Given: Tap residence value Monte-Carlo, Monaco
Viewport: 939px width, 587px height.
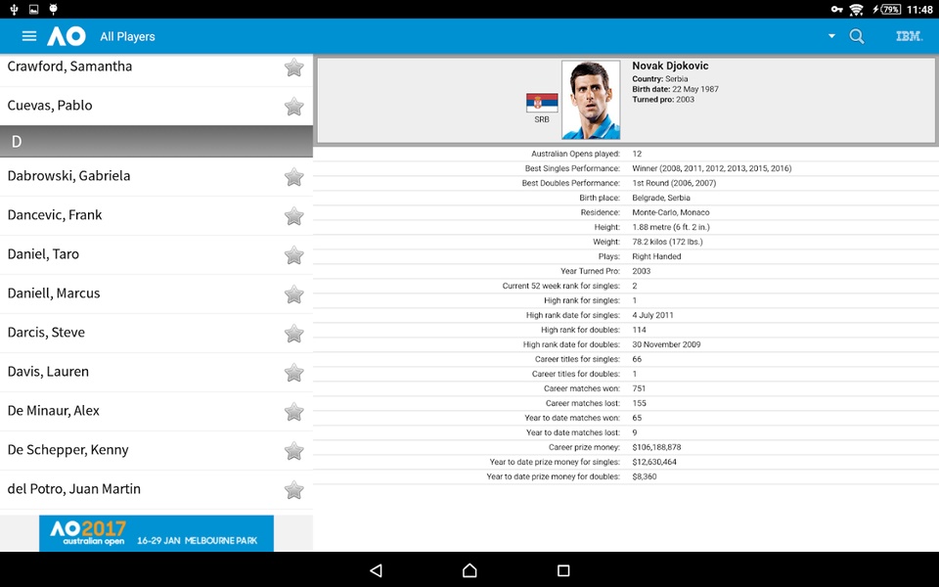Looking at the screenshot, I should point(671,212).
